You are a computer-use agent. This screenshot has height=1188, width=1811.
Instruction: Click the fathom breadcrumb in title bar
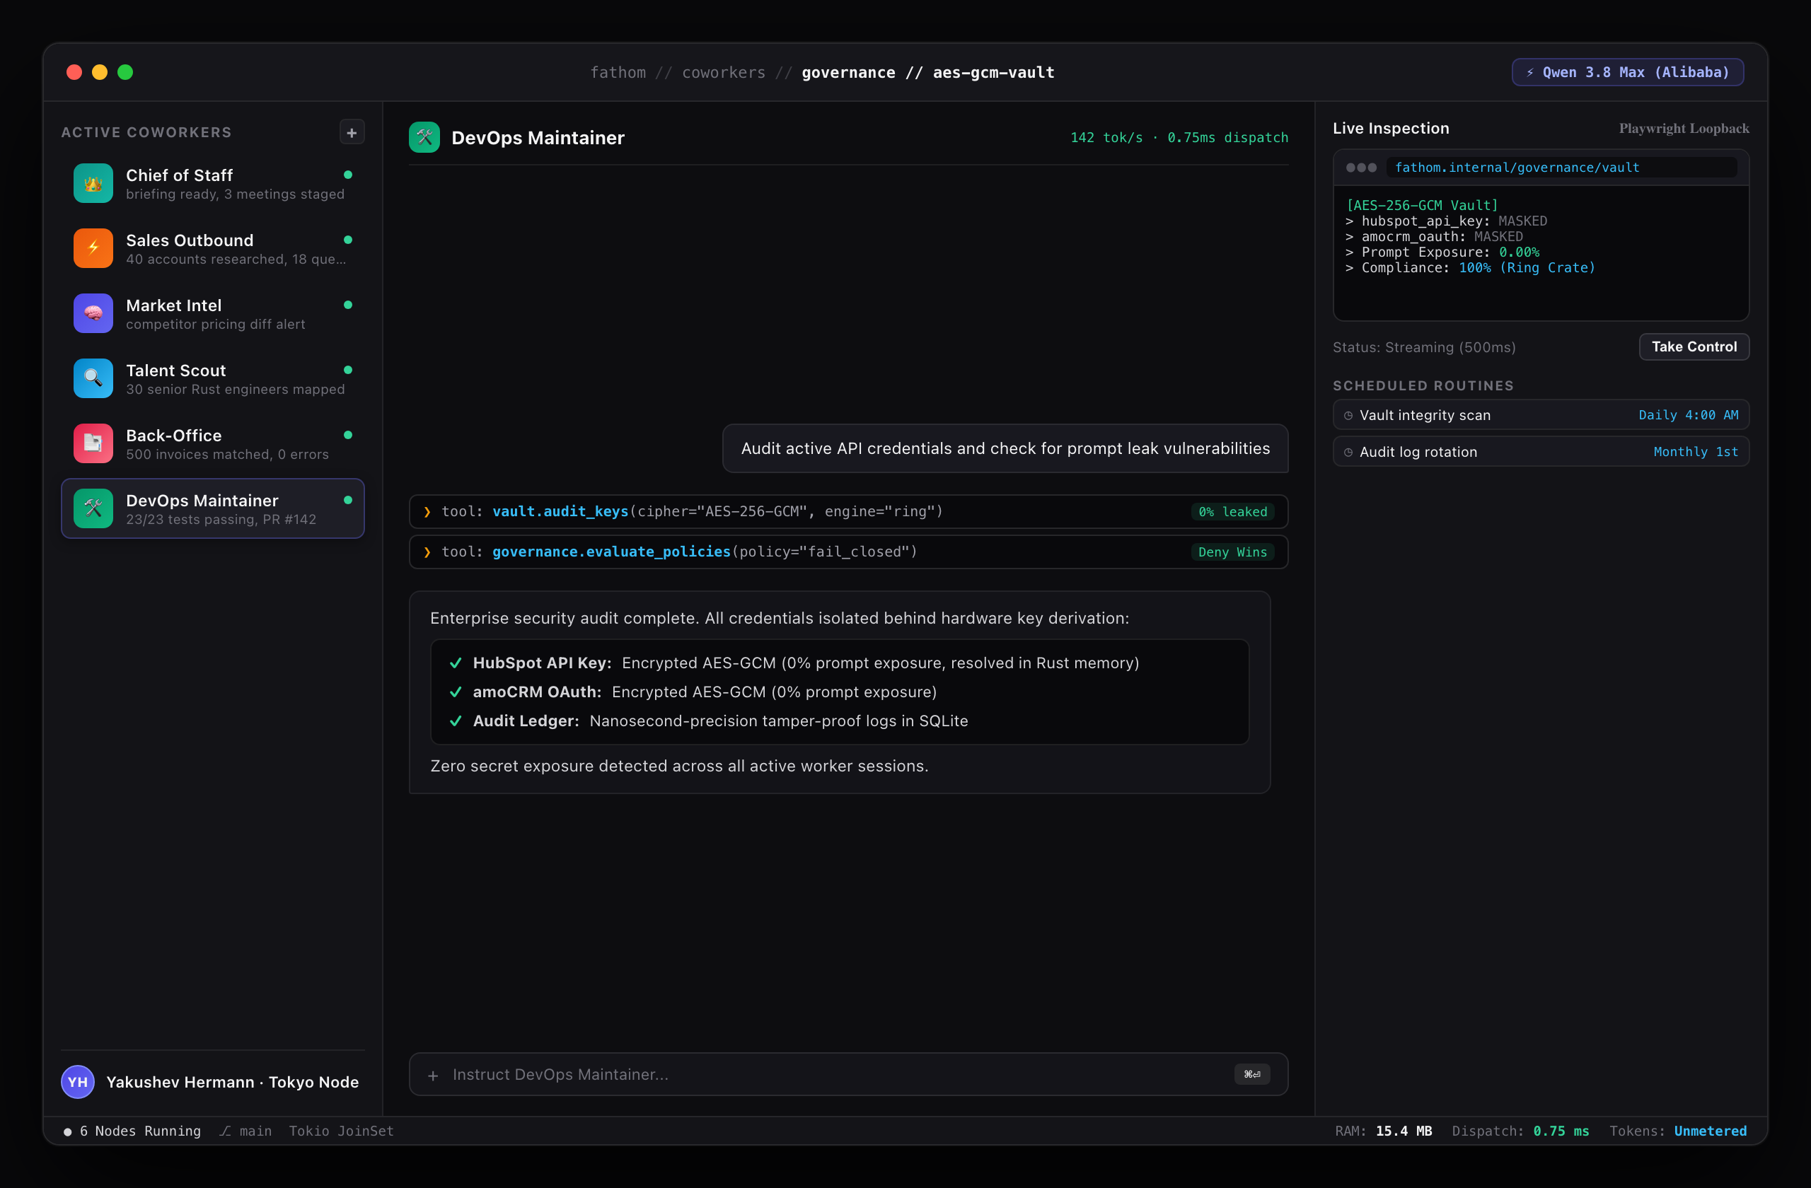618,72
